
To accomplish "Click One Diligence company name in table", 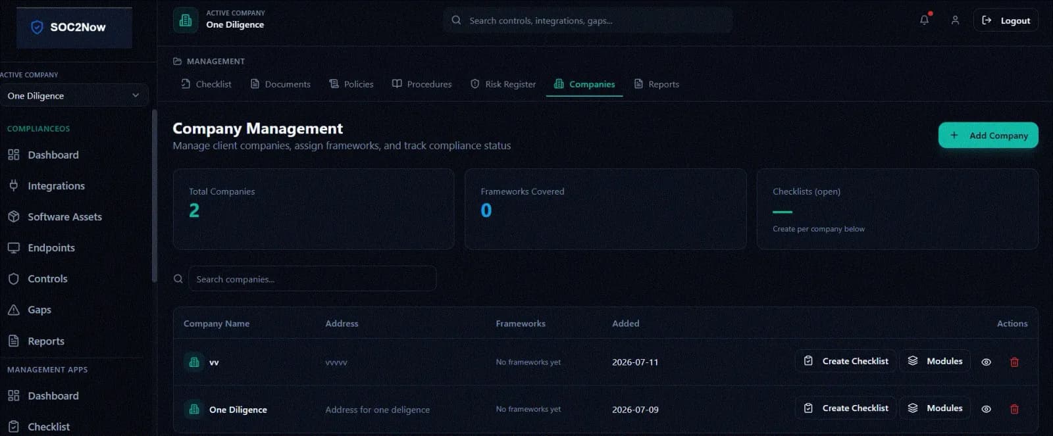I will (x=238, y=409).
